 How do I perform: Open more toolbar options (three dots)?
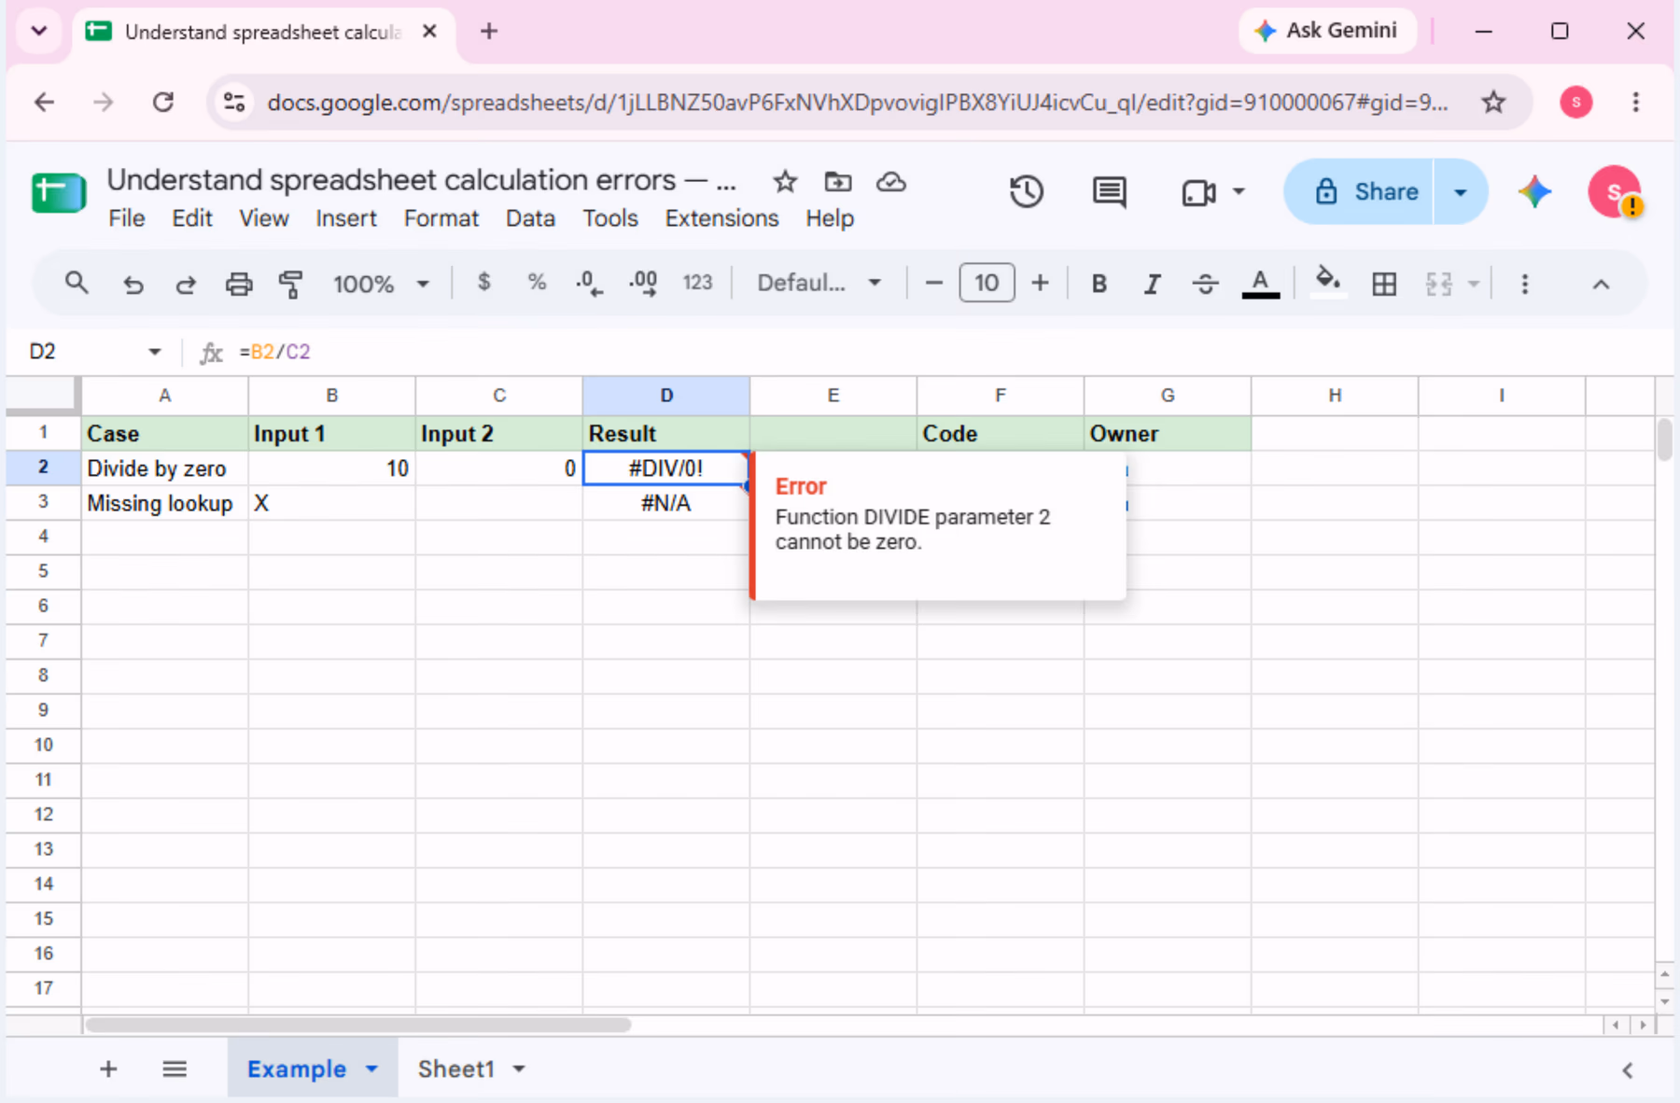point(1525,284)
